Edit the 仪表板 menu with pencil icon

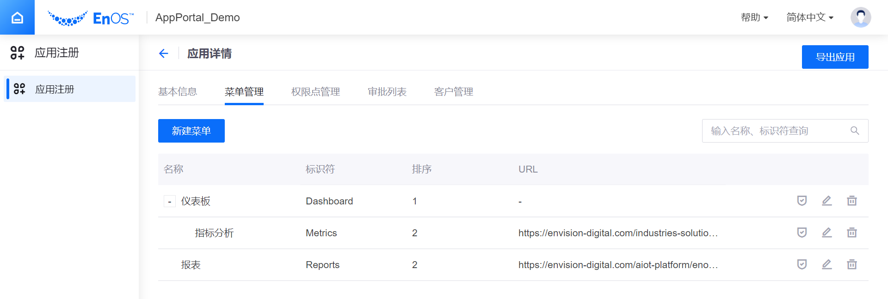(827, 201)
